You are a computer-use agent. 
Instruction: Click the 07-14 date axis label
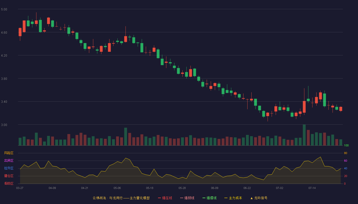[x=312, y=188]
